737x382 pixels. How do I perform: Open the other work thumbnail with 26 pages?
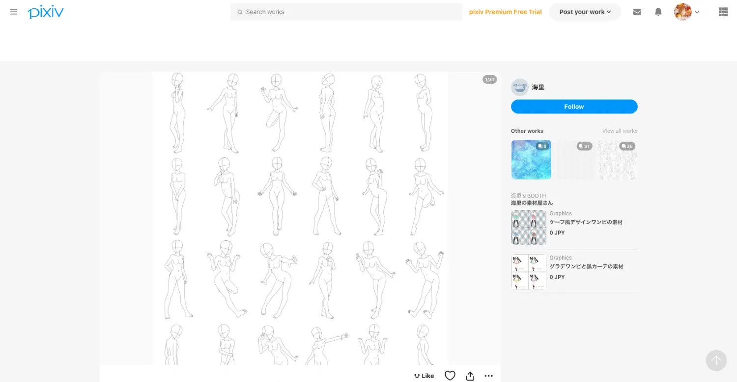click(x=618, y=160)
